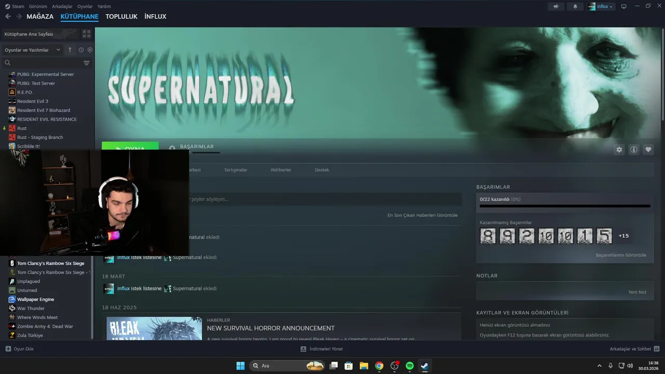665x374 pixels.
Task: Open the Oyunlar menu
Action: [x=85, y=6]
